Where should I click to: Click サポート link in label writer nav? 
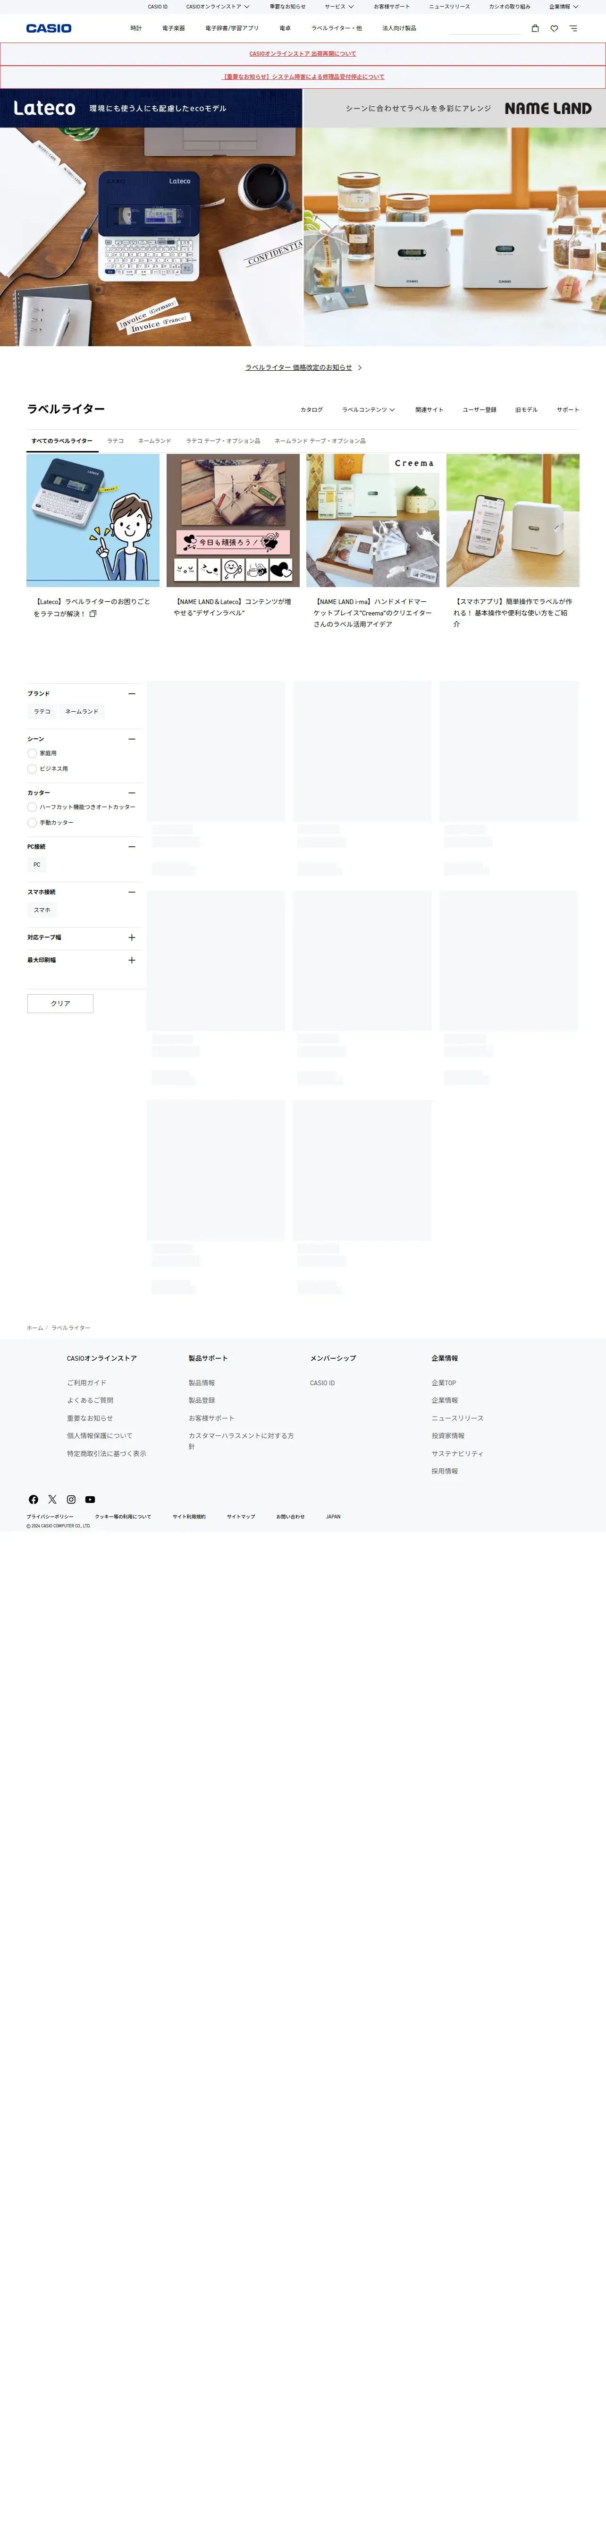coord(568,410)
